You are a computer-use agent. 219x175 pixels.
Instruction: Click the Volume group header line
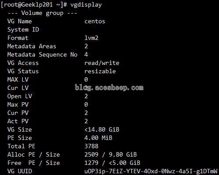(x=42, y=13)
